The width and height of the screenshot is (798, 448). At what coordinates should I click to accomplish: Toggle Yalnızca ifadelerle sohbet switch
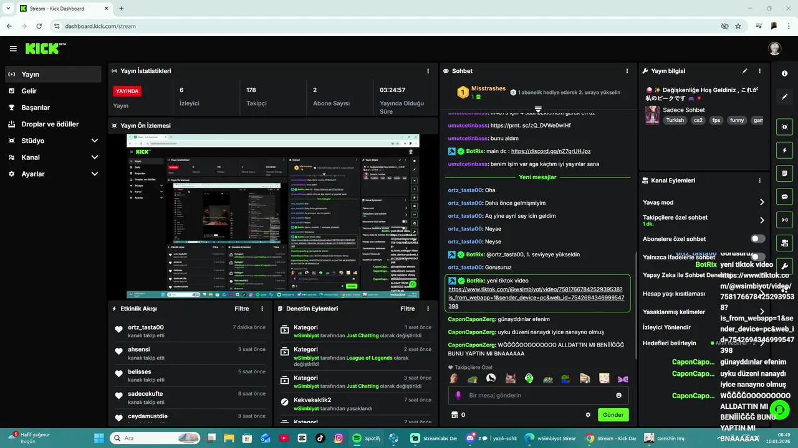758,256
